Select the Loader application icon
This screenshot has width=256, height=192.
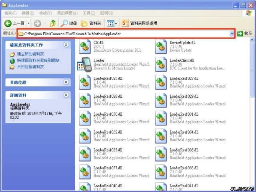pyautogui.click(x=84, y=64)
